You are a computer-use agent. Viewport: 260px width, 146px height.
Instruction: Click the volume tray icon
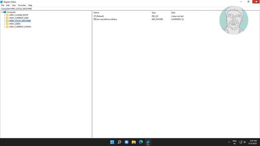pos(245,142)
